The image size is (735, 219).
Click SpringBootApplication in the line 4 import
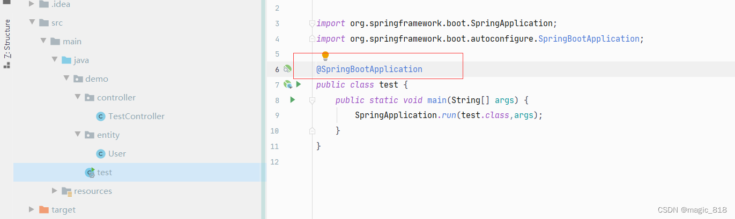click(589, 39)
